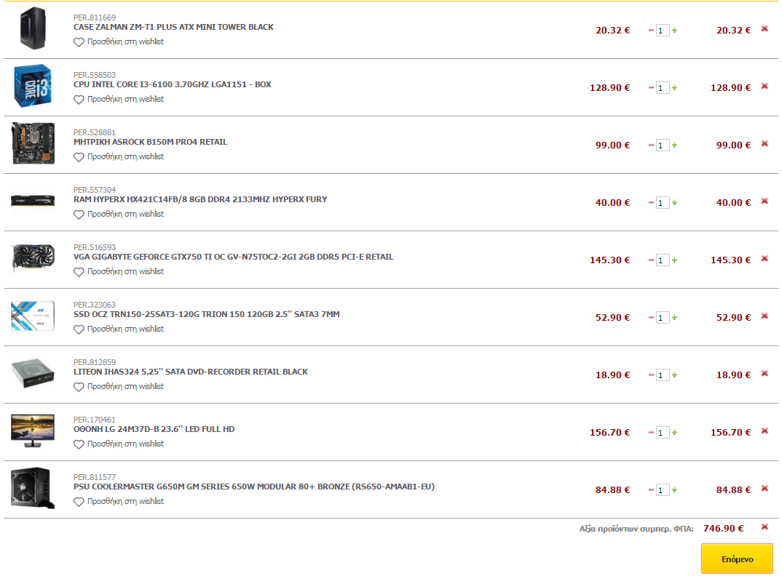Click the Επόμενο next button

[x=737, y=559]
